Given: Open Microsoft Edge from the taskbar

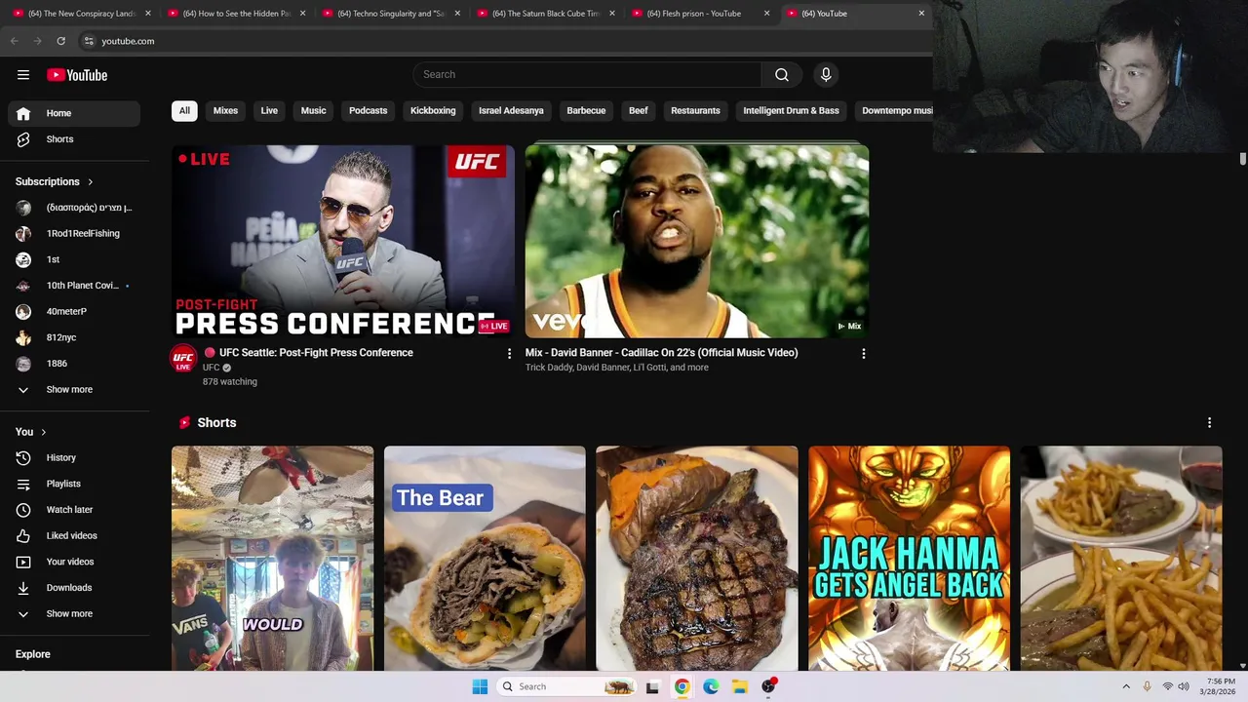Looking at the screenshot, I should tap(711, 686).
